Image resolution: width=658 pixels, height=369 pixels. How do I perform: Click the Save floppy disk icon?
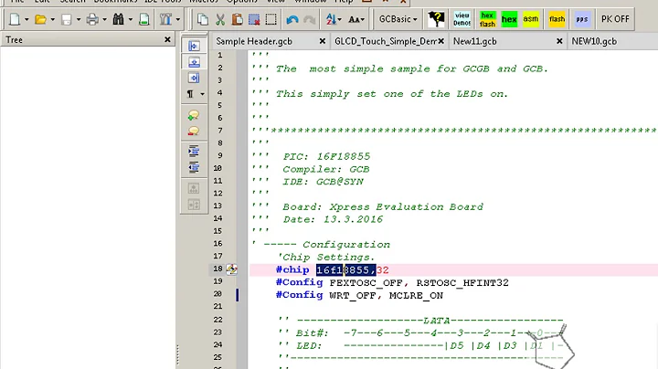tap(67, 19)
